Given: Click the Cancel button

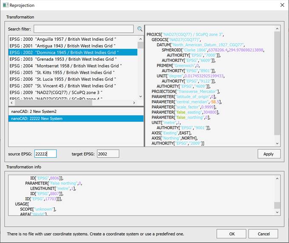Looking at the screenshot, I should pos(263,234).
